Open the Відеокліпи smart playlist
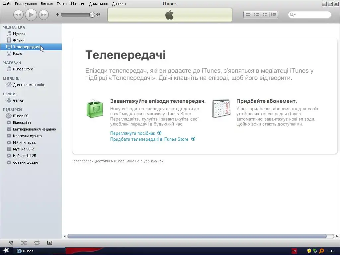The height and width of the screenshot is (255, 340). 31,123
